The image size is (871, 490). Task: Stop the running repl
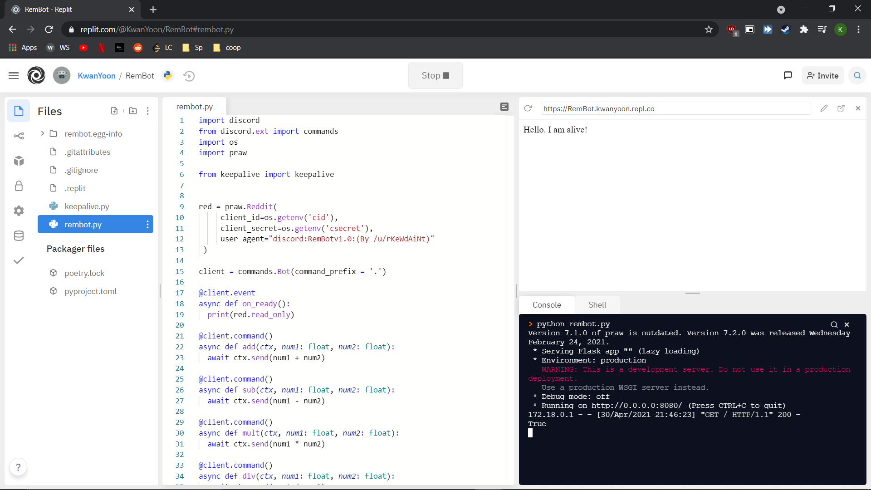(435, 75)
